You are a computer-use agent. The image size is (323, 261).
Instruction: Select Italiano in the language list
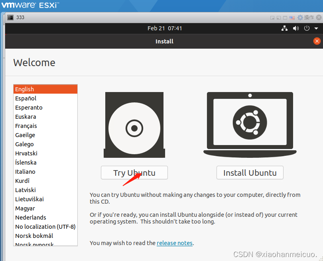point(45,172)
